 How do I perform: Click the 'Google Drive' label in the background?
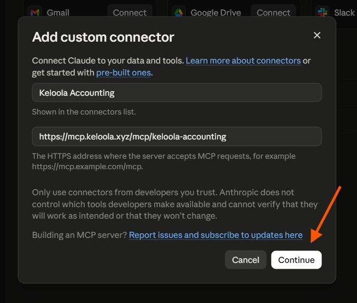pyautogui.click(x=215, y=13)
